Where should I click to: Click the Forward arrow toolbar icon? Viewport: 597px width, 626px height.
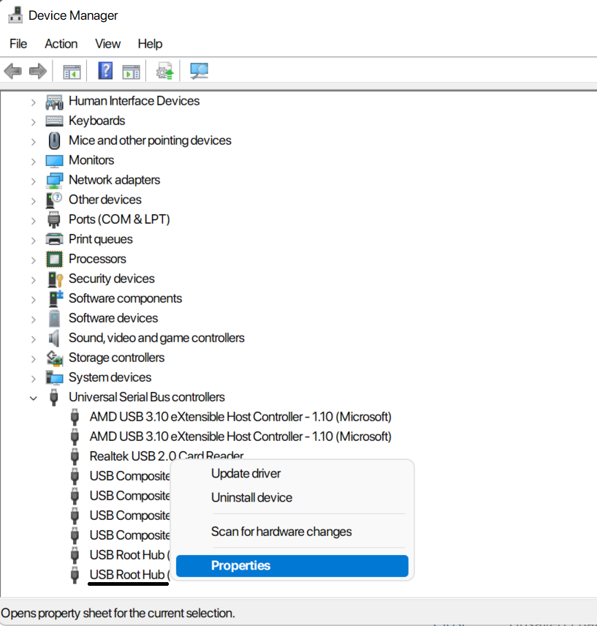click(38, 72)
